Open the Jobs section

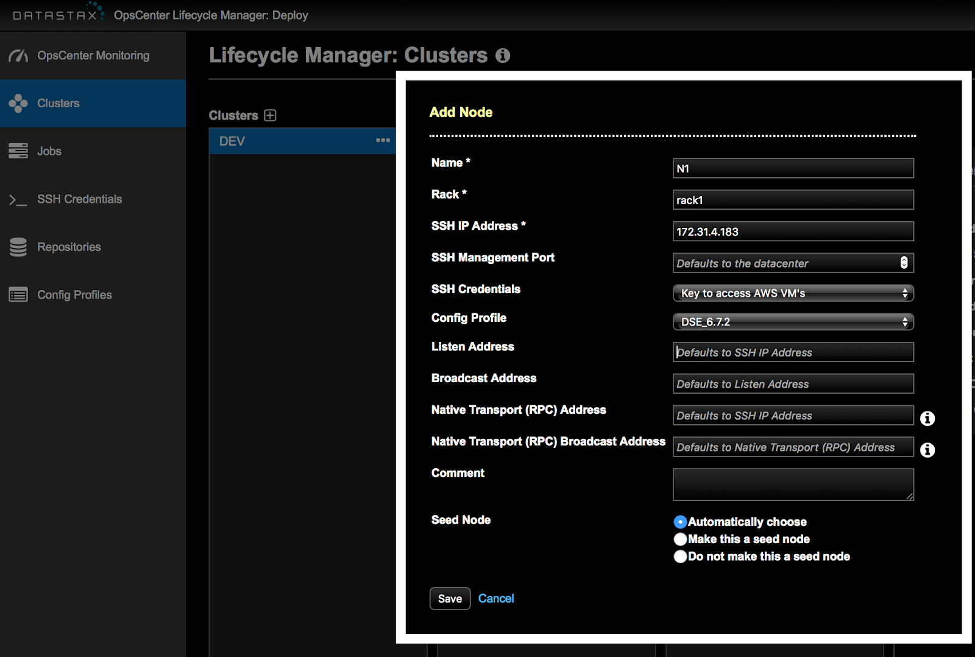(93, 151)
